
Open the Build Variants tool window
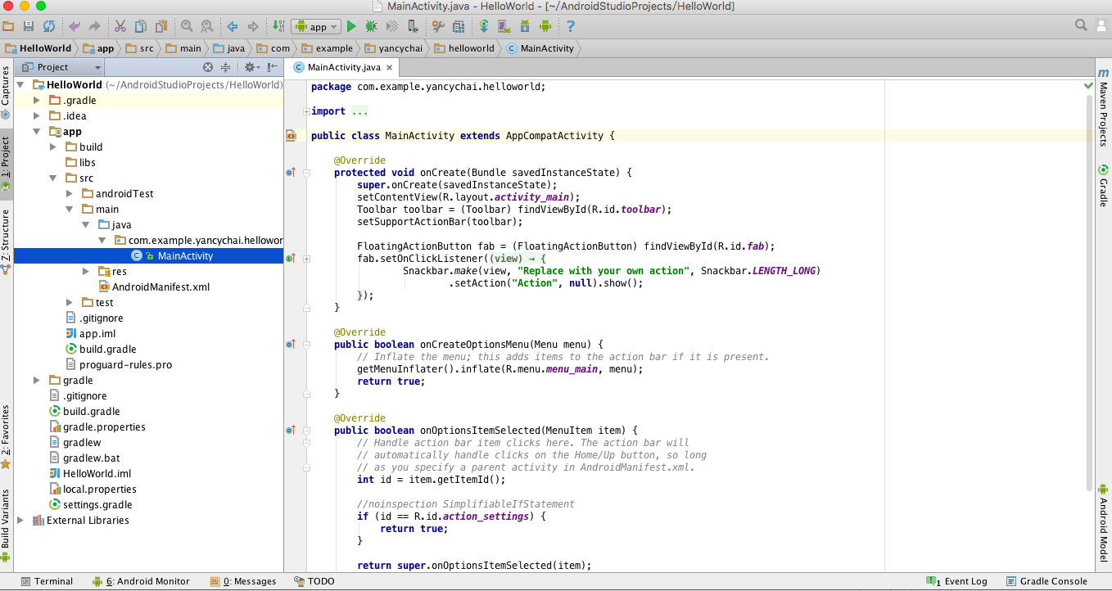[6, 526]
